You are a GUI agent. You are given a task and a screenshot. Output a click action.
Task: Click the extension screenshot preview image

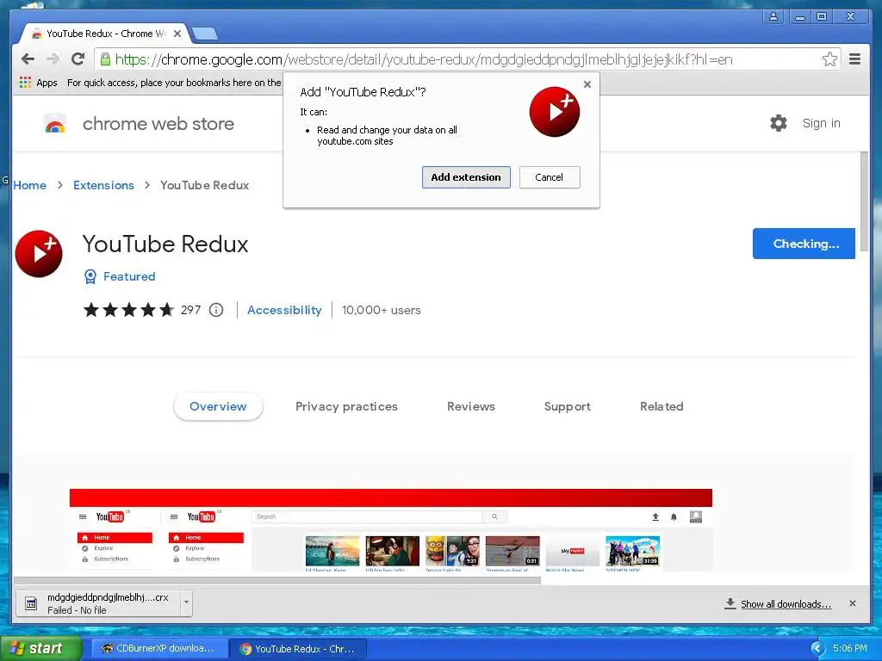(391, 530)
